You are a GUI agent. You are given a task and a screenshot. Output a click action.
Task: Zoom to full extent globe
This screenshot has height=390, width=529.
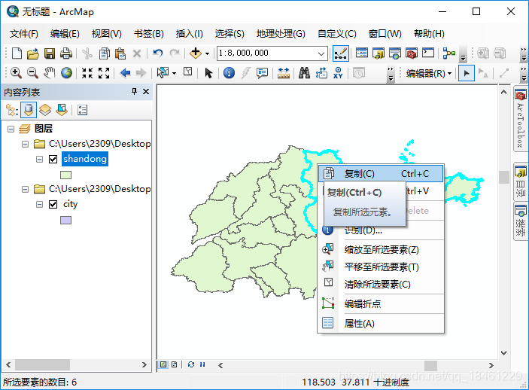pos(66,73)
